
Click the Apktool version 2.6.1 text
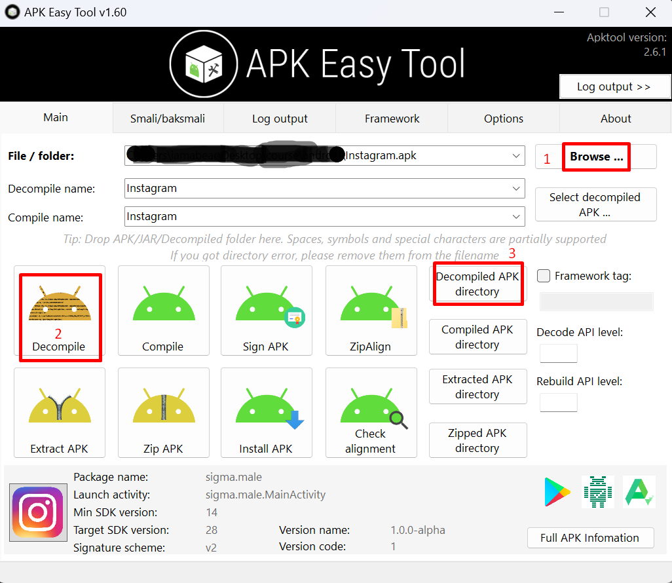click(x=627, y=45)
